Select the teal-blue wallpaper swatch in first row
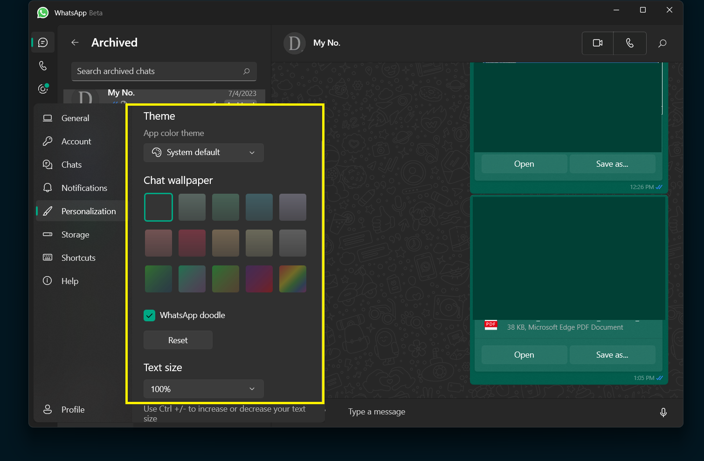 (259, 207)
